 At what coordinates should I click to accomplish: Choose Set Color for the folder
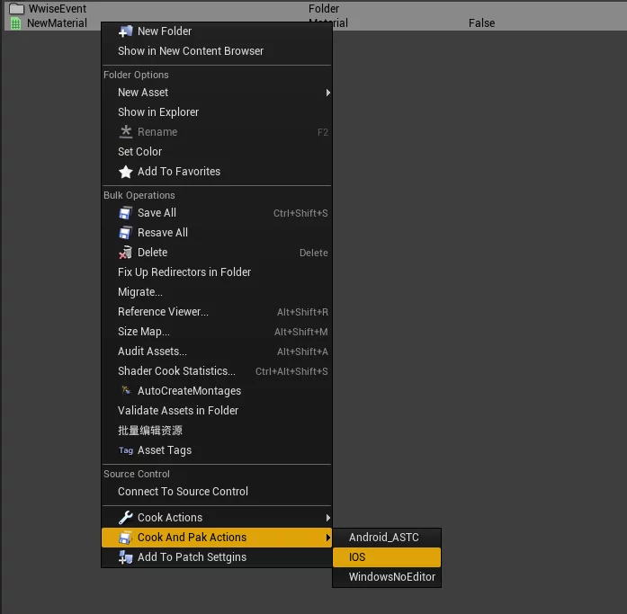pyautogui.click(x=139, y=152)
